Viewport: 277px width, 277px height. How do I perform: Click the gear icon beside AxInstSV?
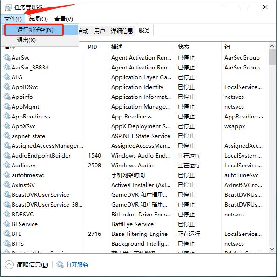(7, 185)
